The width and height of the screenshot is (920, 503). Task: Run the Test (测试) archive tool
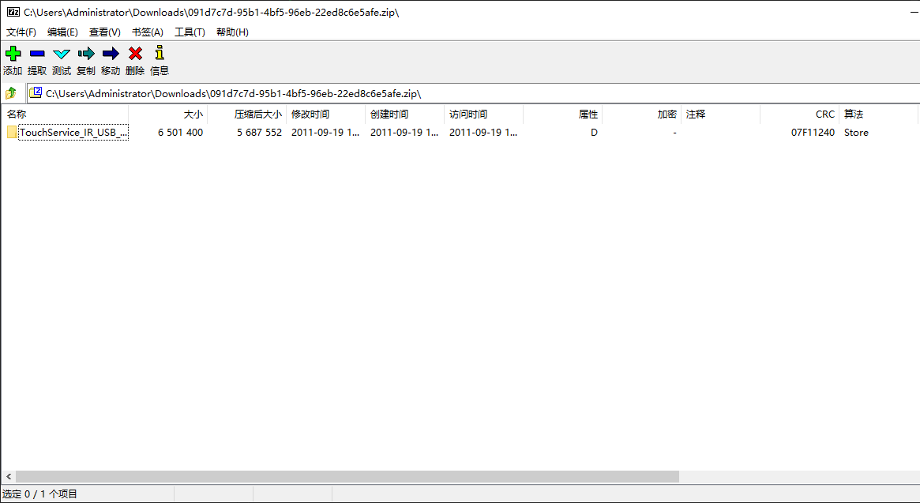62,54
